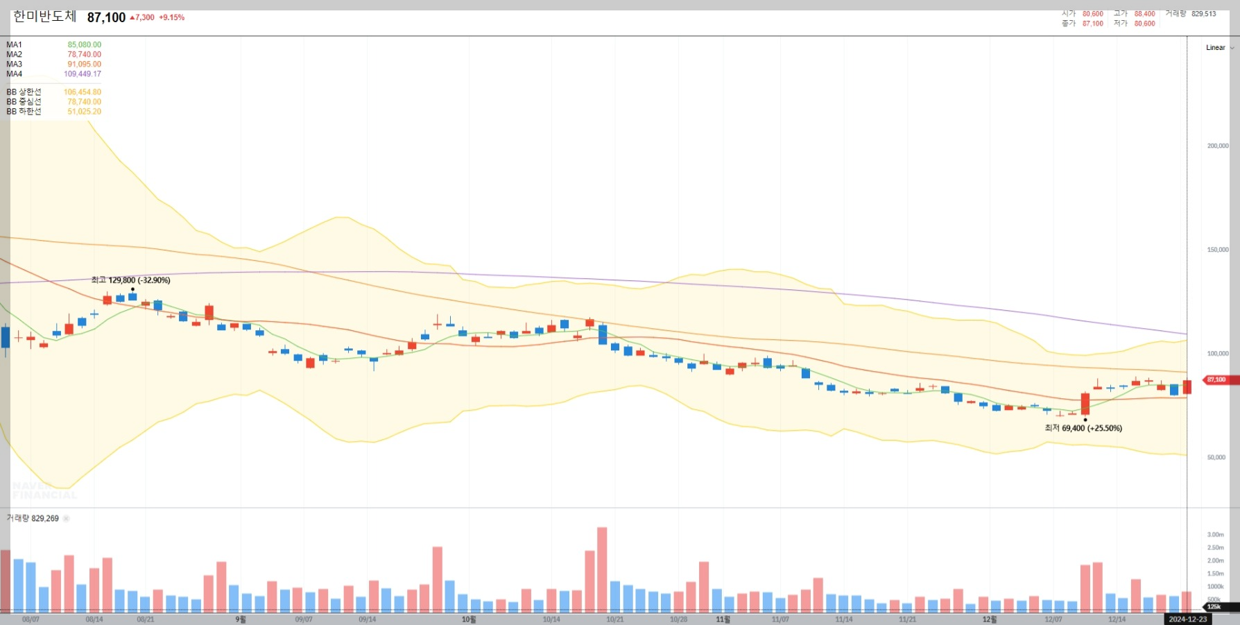Screen dimensions: 1240x625
Task: Click the 08/14 date axis label
Action: pos(94,619)
